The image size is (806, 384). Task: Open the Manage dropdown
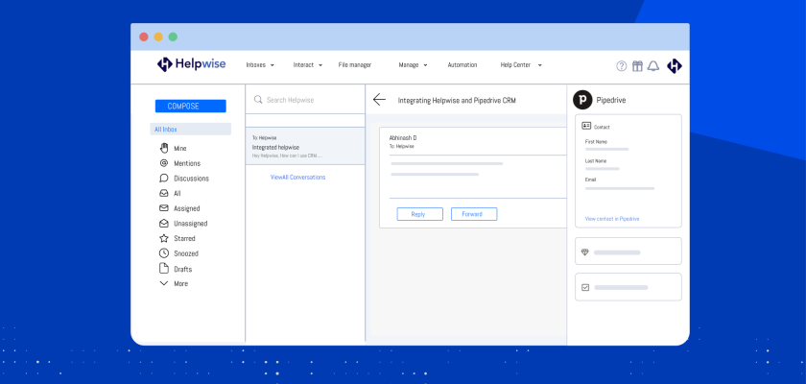[413, 65]
